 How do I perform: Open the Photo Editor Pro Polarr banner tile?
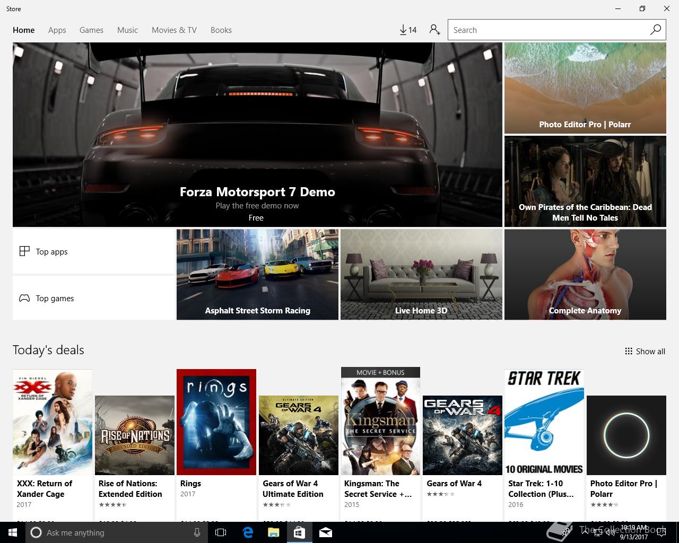(x=585, y=88)
